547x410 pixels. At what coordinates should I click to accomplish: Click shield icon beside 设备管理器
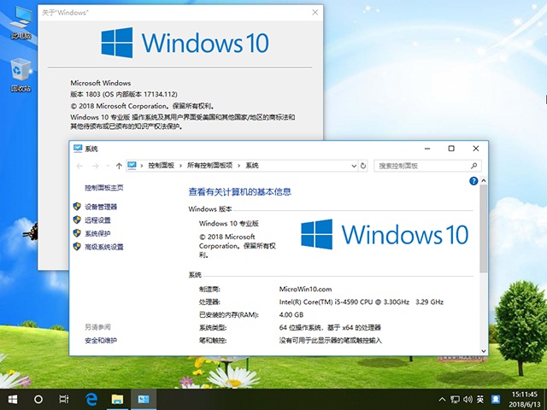(x=77, y=207)
